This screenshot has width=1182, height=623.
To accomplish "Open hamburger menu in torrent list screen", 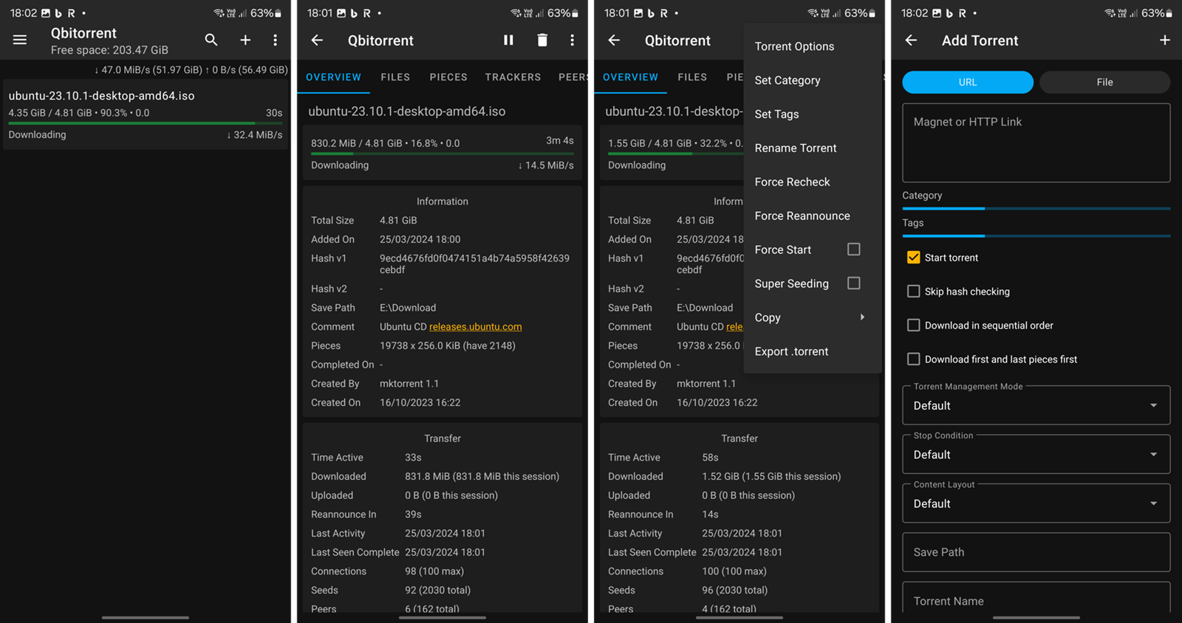I will click(x=20, y=40).
